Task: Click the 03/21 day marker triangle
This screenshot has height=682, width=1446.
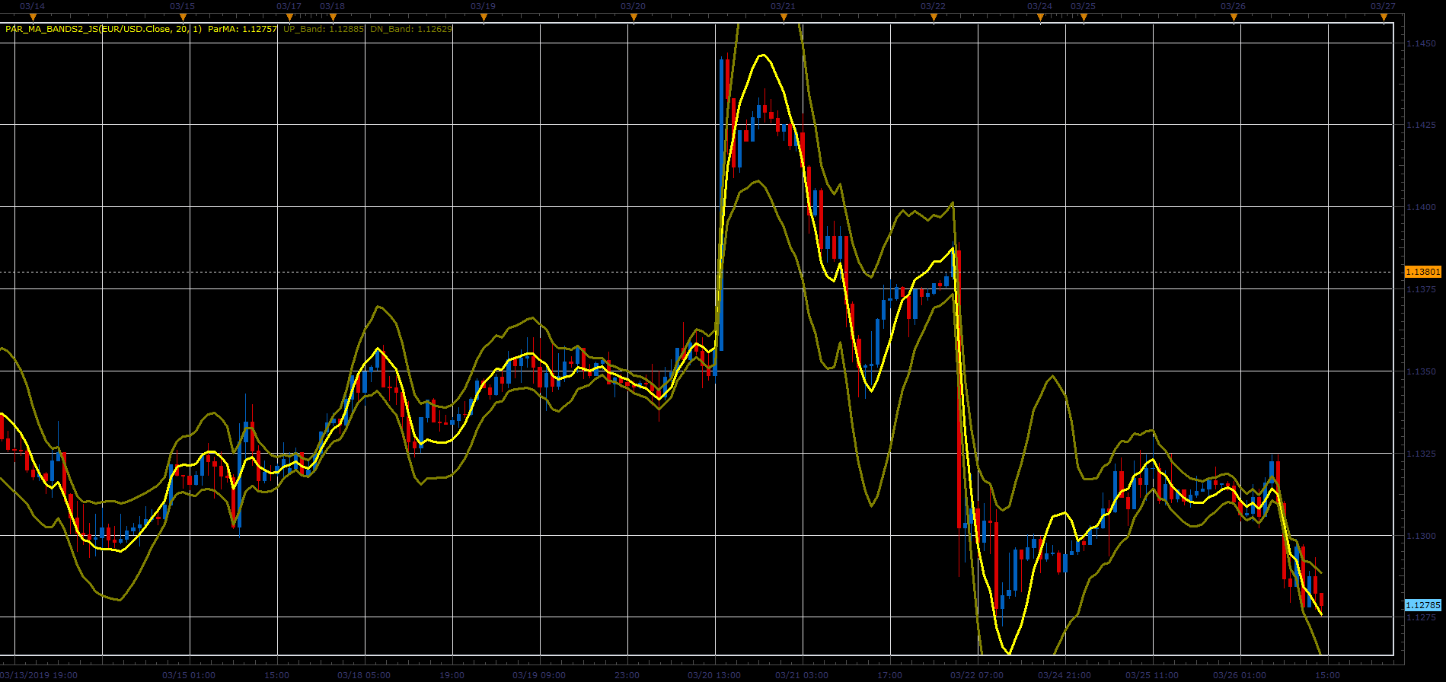Action: [x=784, y=18]
